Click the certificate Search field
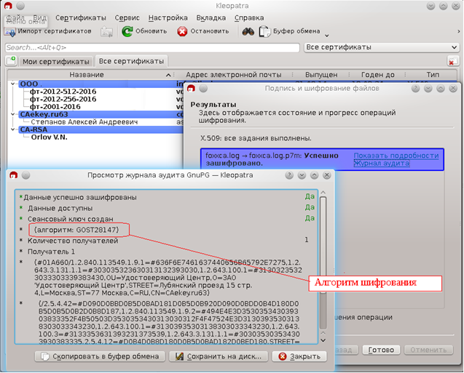 (152, 47)
